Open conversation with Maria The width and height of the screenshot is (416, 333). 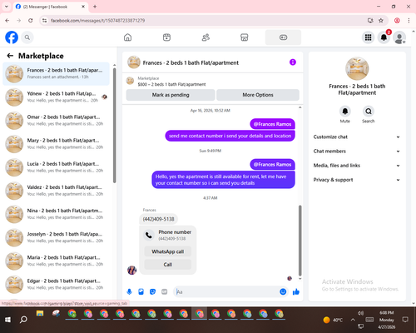click(x=56, y=261)
